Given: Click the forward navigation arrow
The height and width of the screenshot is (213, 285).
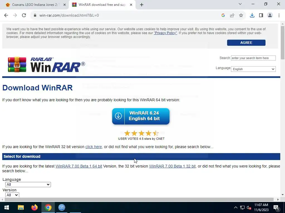Looking at the screenshot, I should (x=15, y=16).
